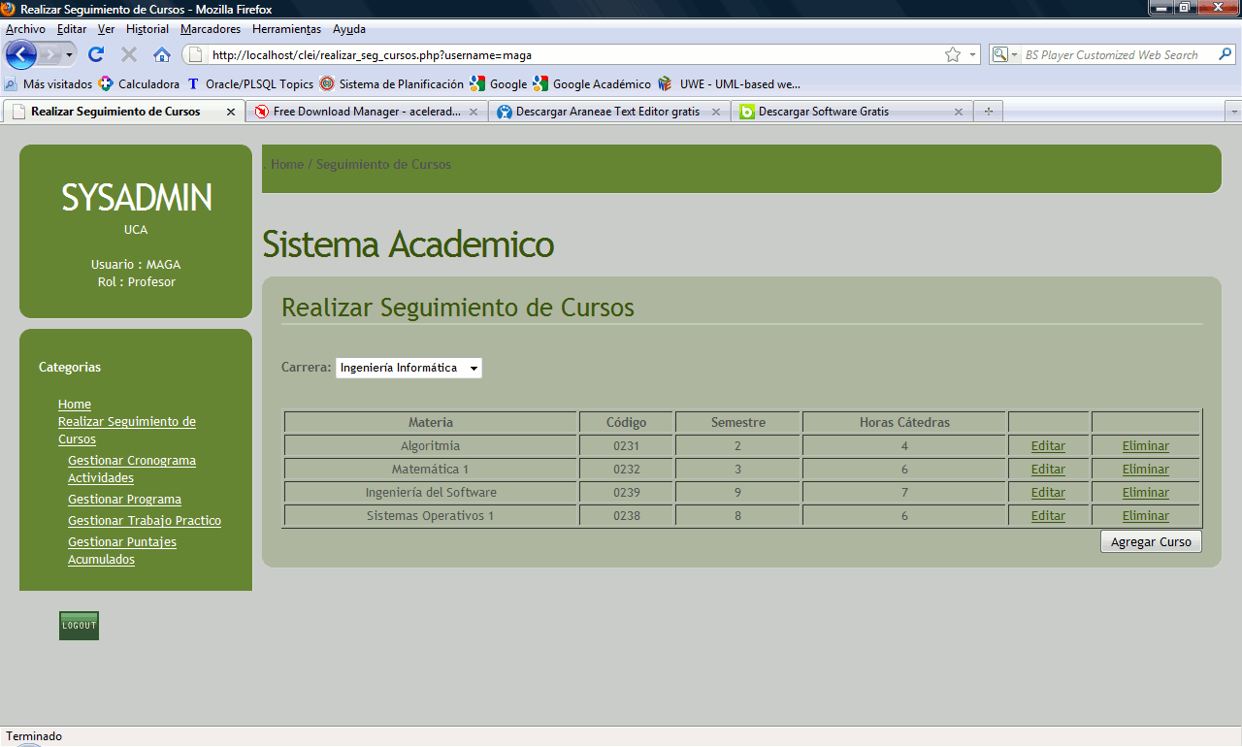Open the search engine selector dropdown
The width and height of the screenshot is (1242, 747).
(1003, 55)
